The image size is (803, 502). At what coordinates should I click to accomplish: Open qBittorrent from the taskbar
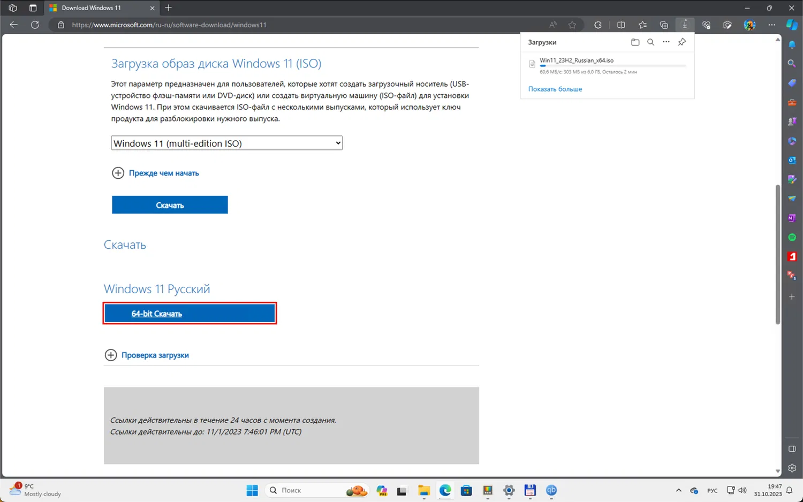[x=551, y=490]
